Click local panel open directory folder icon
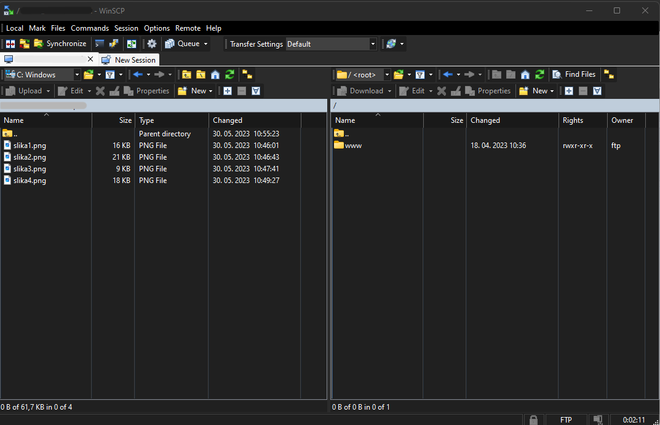This screenshot has height=425, width=660. point(89,75)
